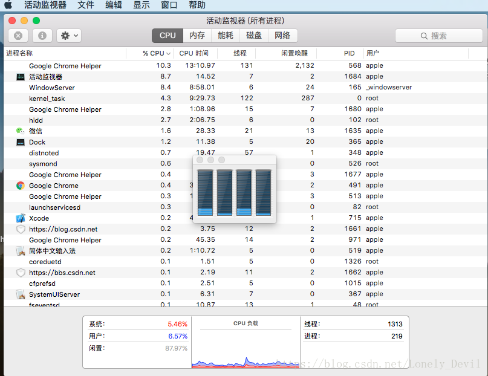Click the 13:10.97 CPU time cell
This screenshot has width=488, height=376.
(200, 66)
